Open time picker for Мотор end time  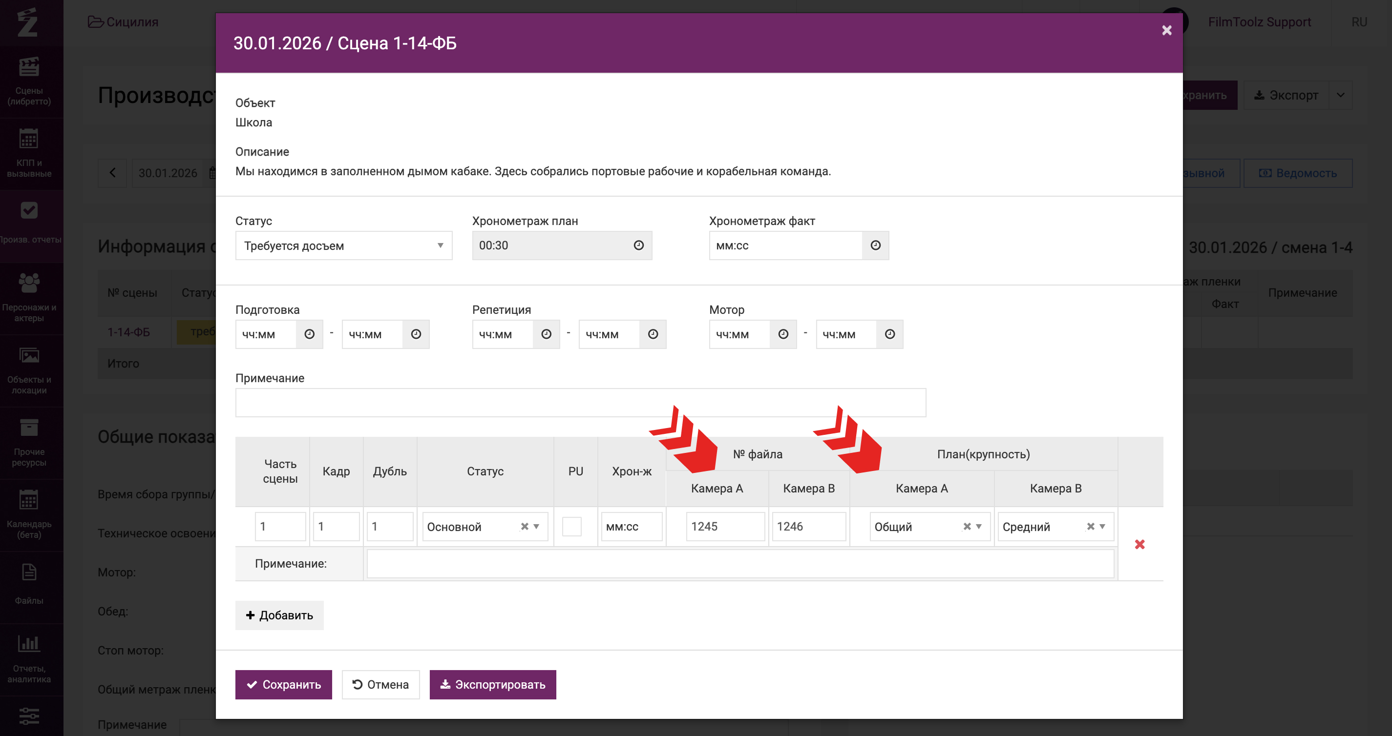pyautogui.click(x=889, y=334)
